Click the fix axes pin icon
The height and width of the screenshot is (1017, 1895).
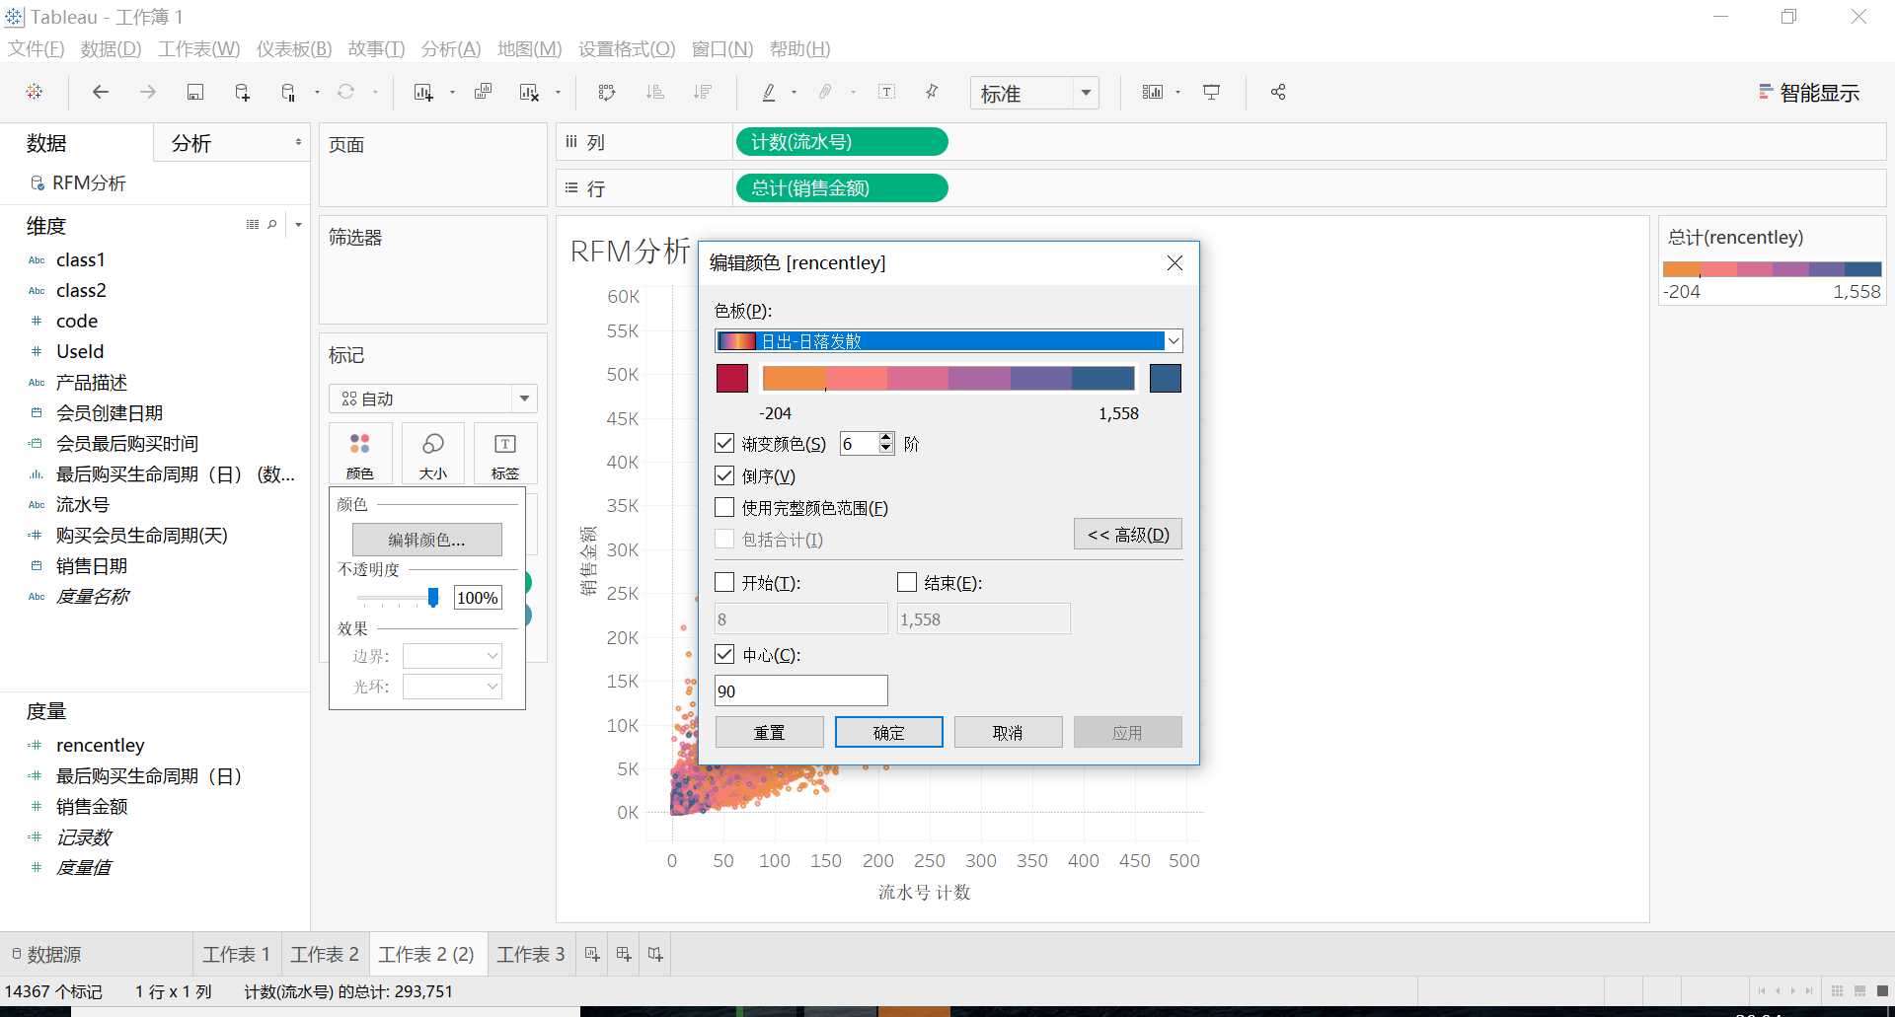(932, 92)
